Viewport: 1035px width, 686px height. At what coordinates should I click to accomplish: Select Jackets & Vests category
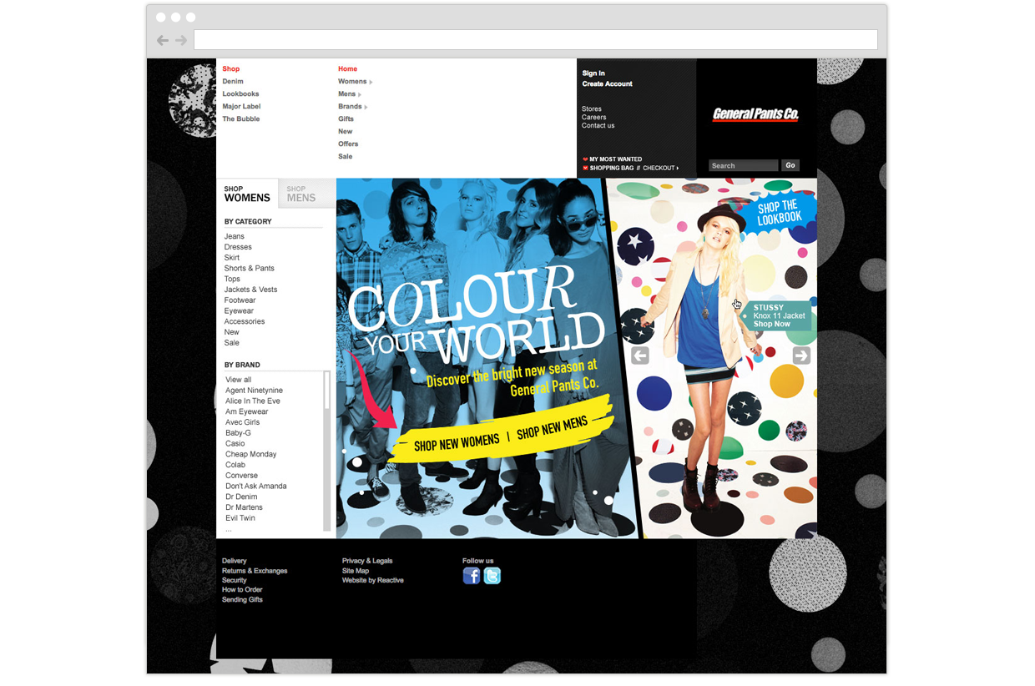pos(250,290)
